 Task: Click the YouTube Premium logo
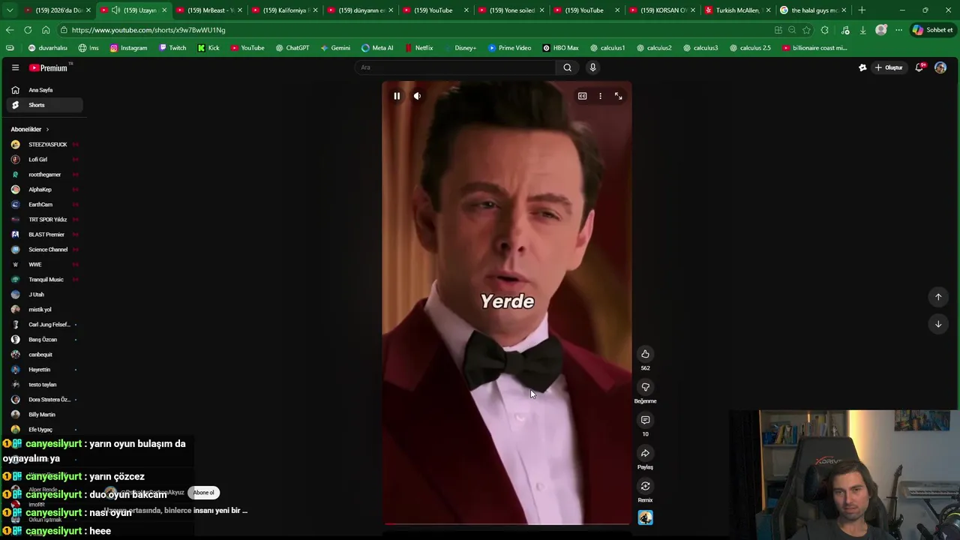(x=49, y=67)
